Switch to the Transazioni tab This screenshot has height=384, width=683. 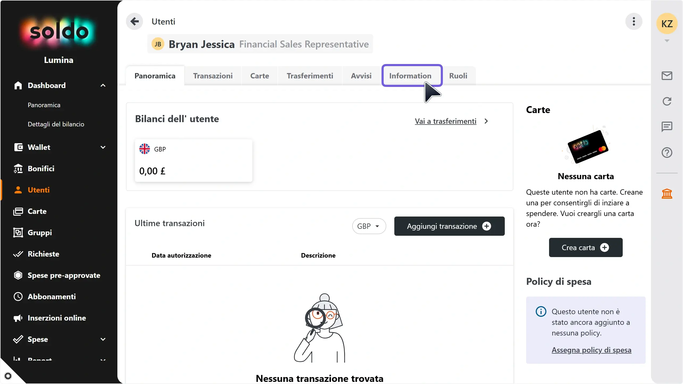(213, 76)
